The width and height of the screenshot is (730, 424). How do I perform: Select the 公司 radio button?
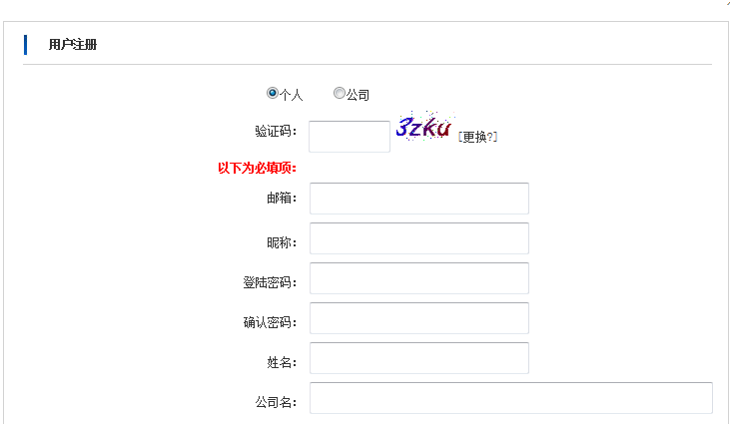tap(340, 93)
